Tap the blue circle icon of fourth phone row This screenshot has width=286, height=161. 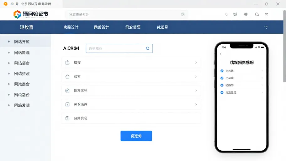pos(222,92)
